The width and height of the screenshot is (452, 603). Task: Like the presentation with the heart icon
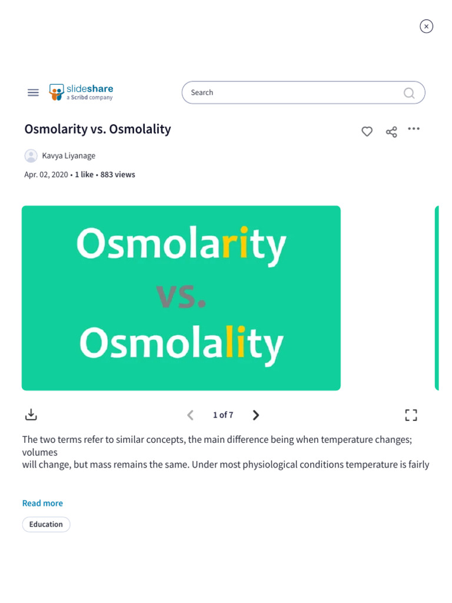click(367, 131)
